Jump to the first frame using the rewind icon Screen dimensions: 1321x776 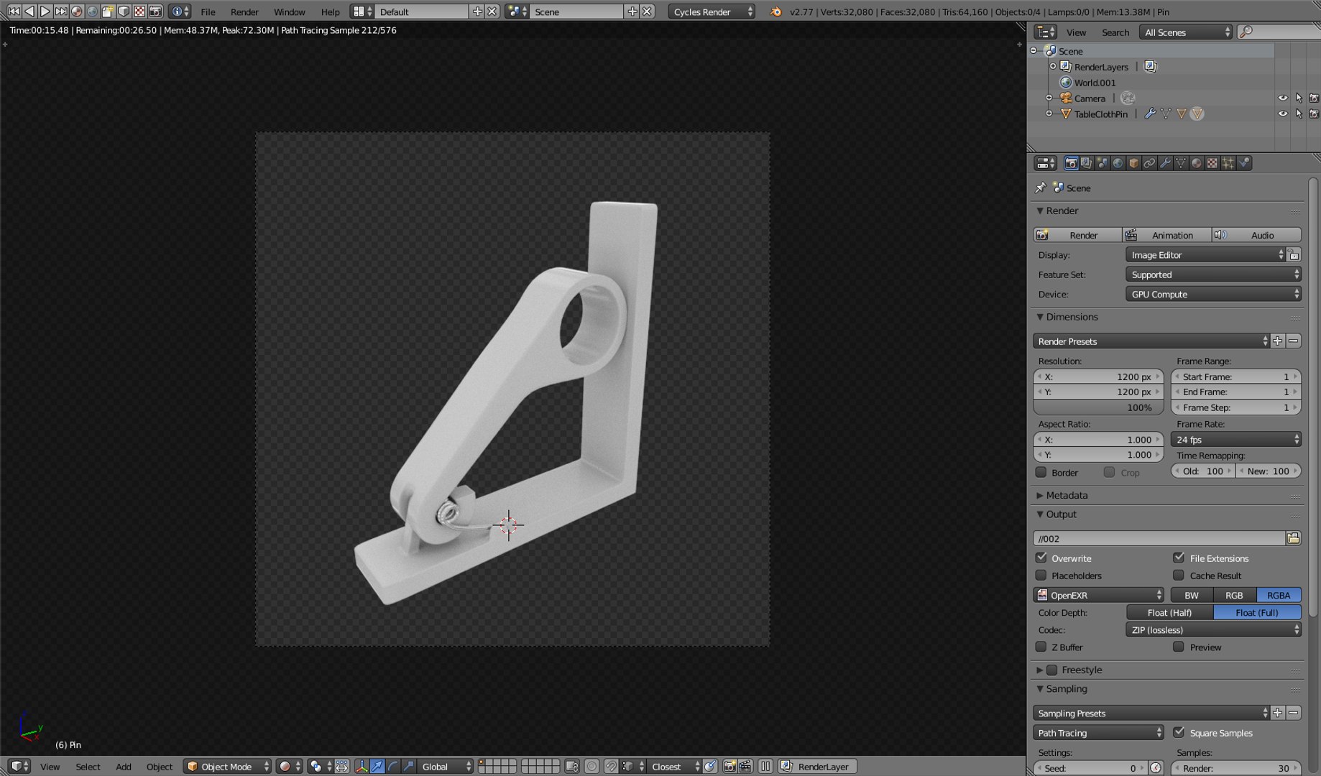pyautogui.click(x=14, y=11)
